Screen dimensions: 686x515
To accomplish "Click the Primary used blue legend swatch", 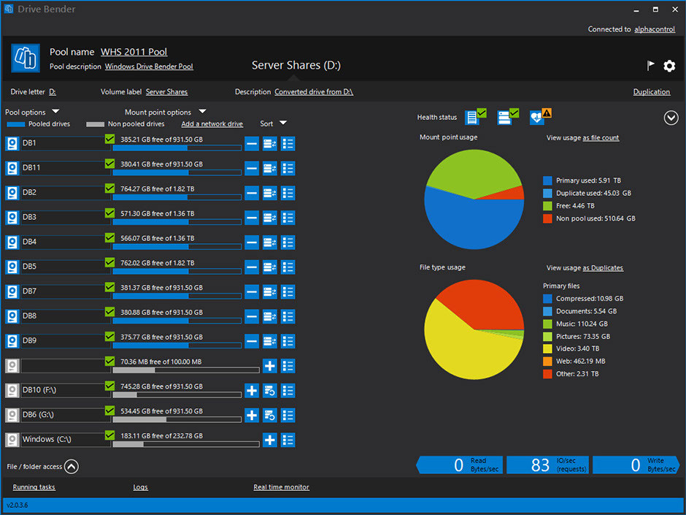I will click(x=547, y=180).
